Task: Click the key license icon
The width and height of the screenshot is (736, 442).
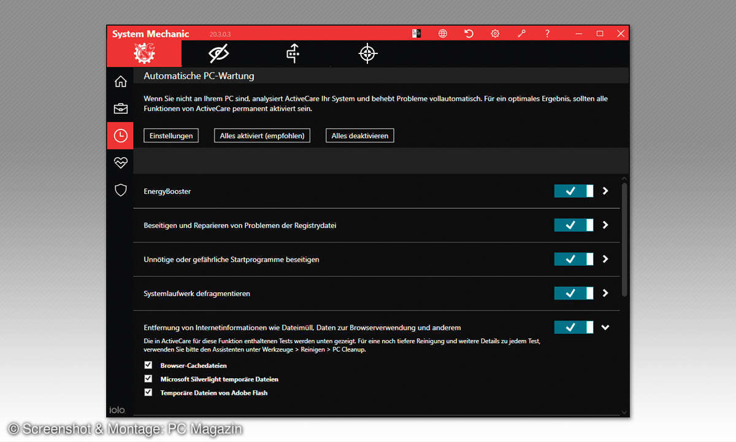Action: click(x=521, y=34)
